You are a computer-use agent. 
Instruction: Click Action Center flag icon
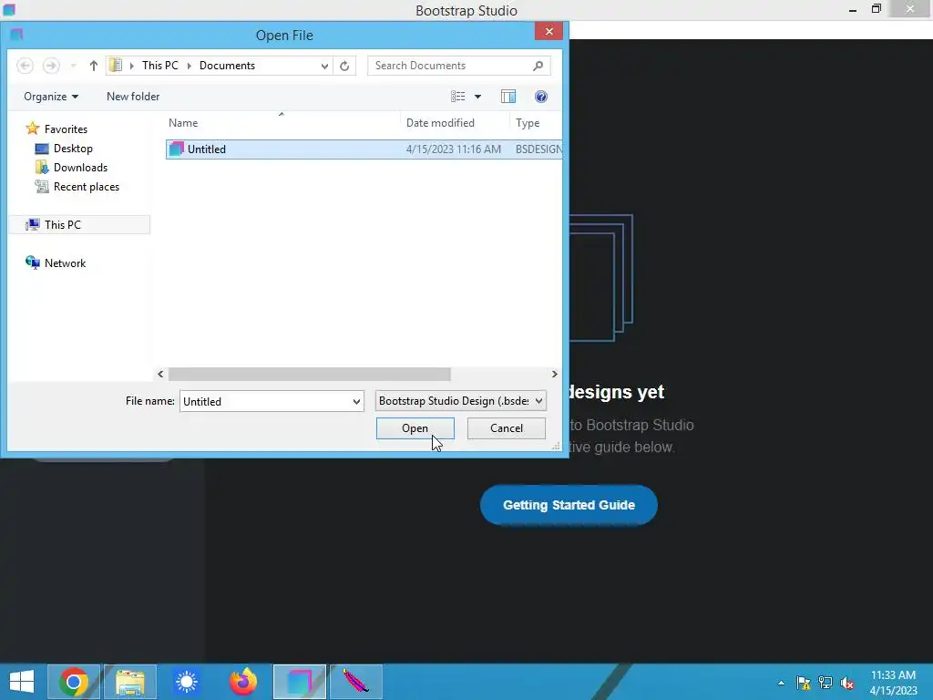(x=804, y=683)
